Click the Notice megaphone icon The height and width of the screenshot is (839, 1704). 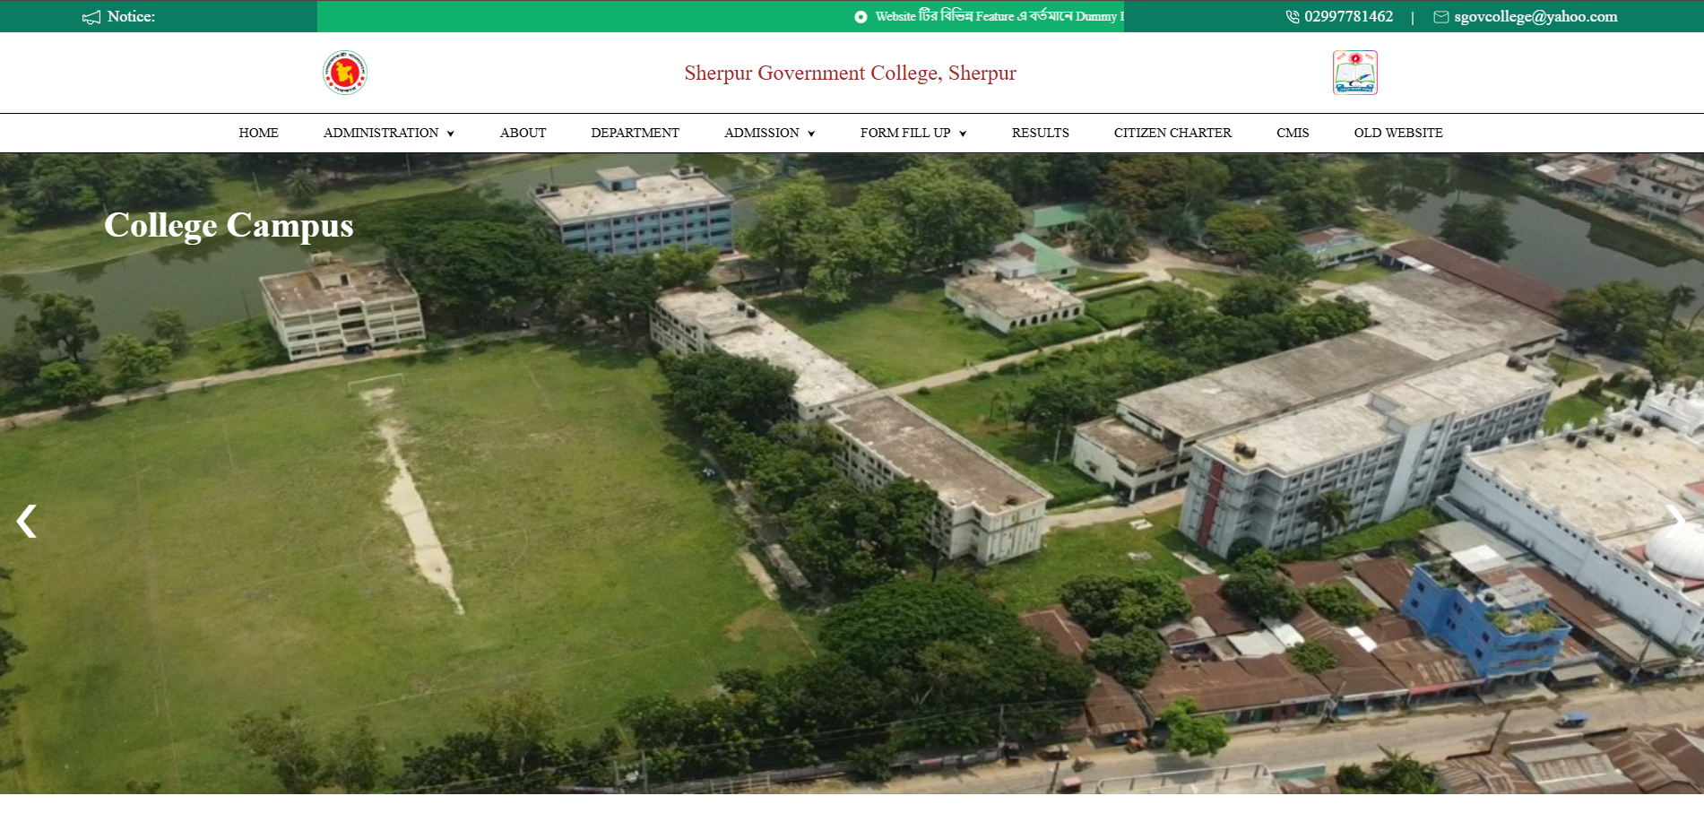pos(91,17)
